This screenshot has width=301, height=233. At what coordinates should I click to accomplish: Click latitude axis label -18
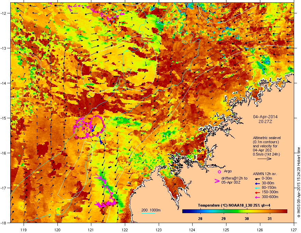pyautogui.click(x=4, y=223)
